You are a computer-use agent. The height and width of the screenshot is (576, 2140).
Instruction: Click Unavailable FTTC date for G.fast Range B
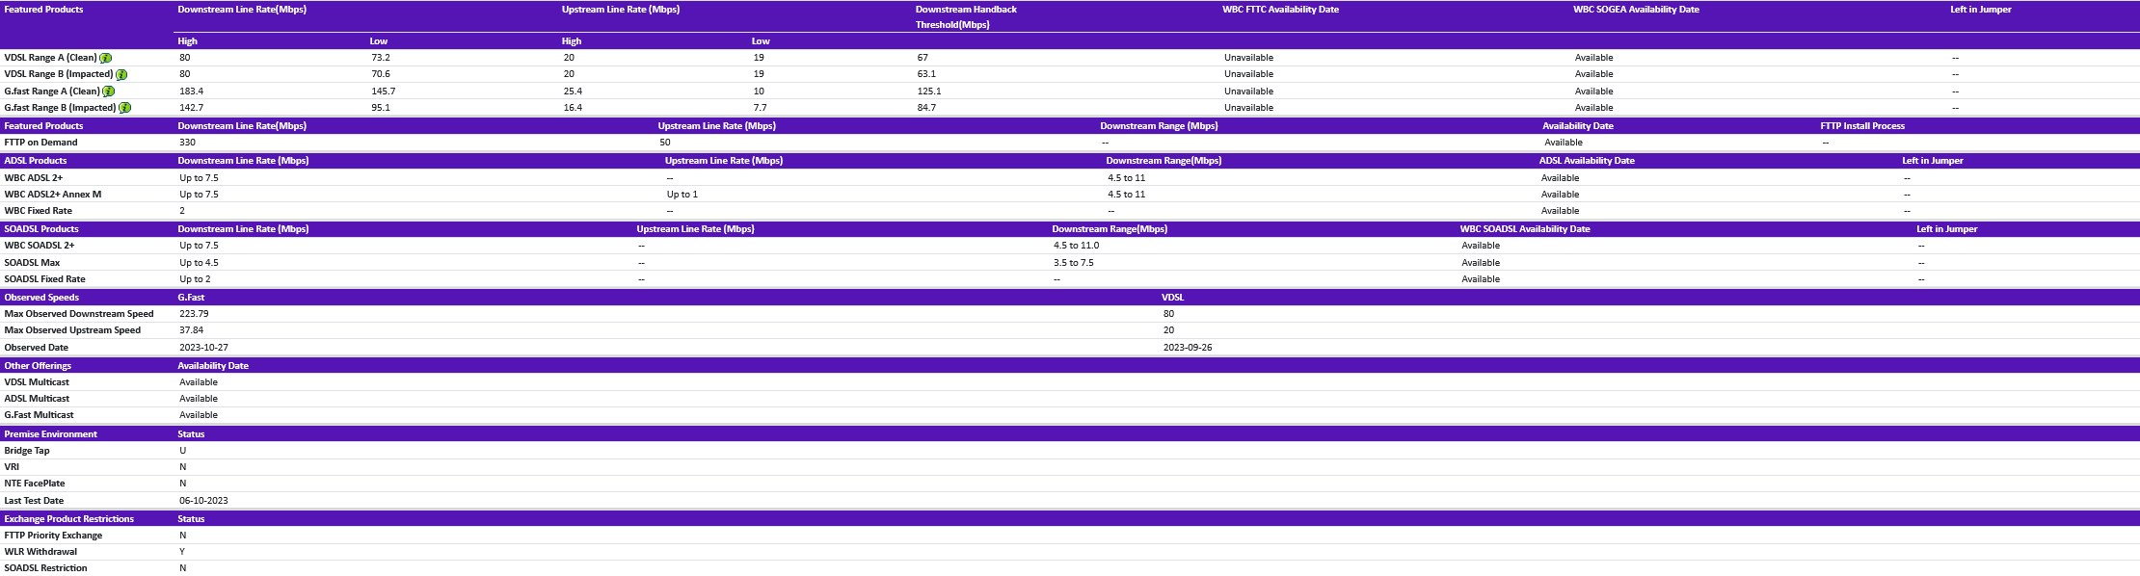coord(1248,108)
